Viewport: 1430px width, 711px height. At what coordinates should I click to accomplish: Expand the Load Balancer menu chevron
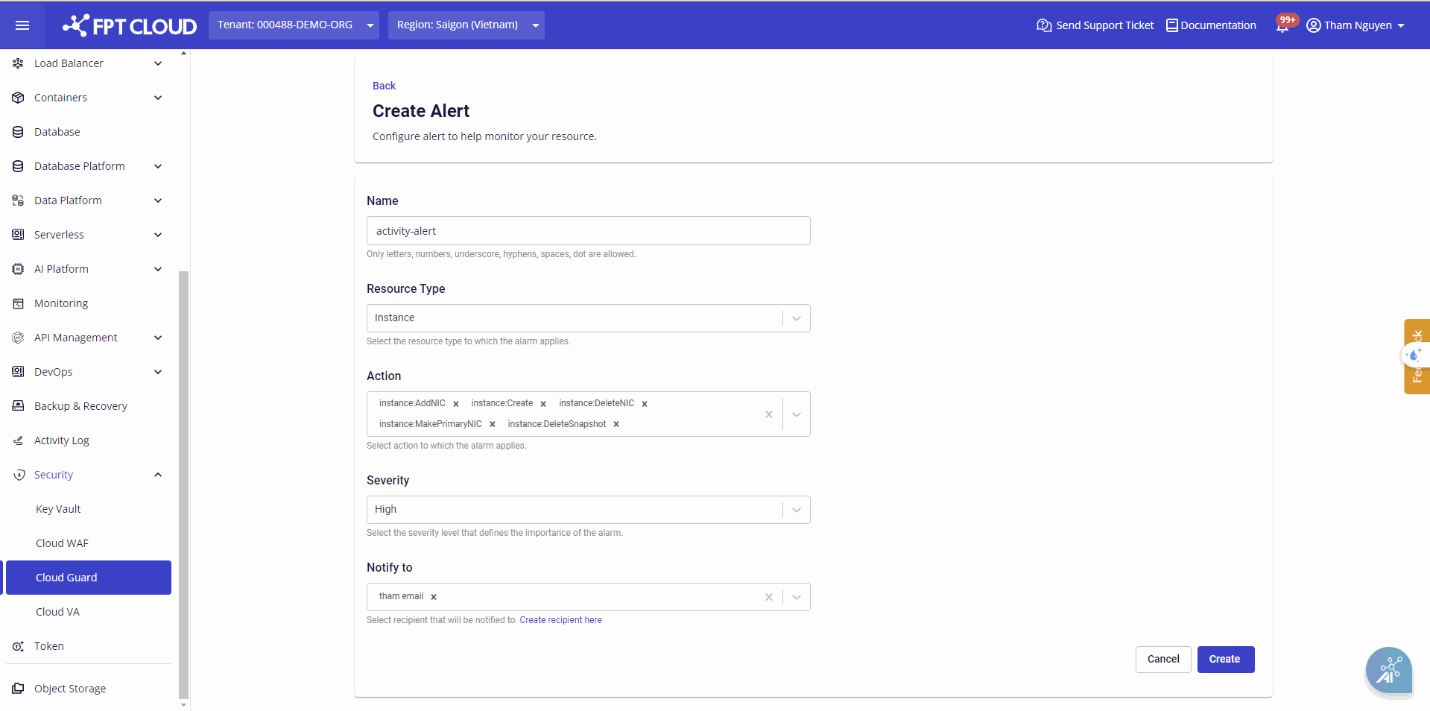158,63
